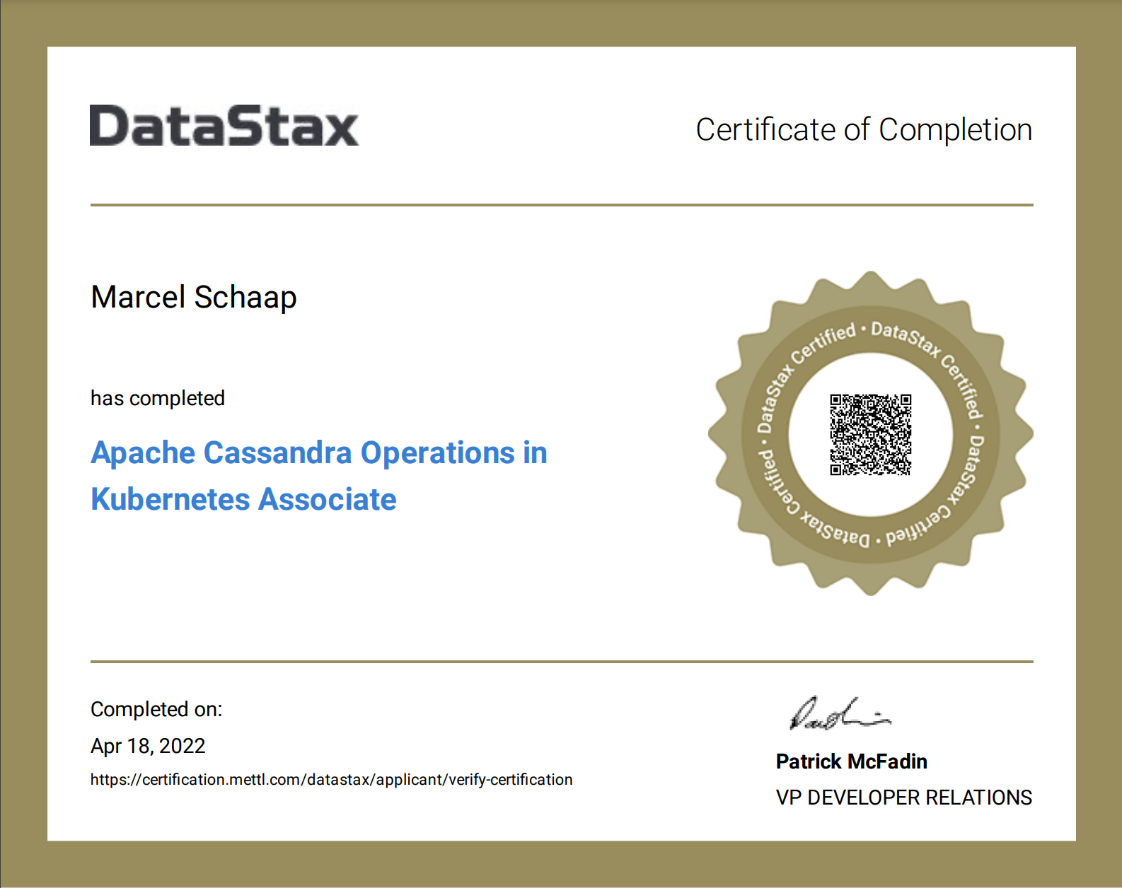Click the "Apache Cassandra Operations in" title line

tap(318, 452)
